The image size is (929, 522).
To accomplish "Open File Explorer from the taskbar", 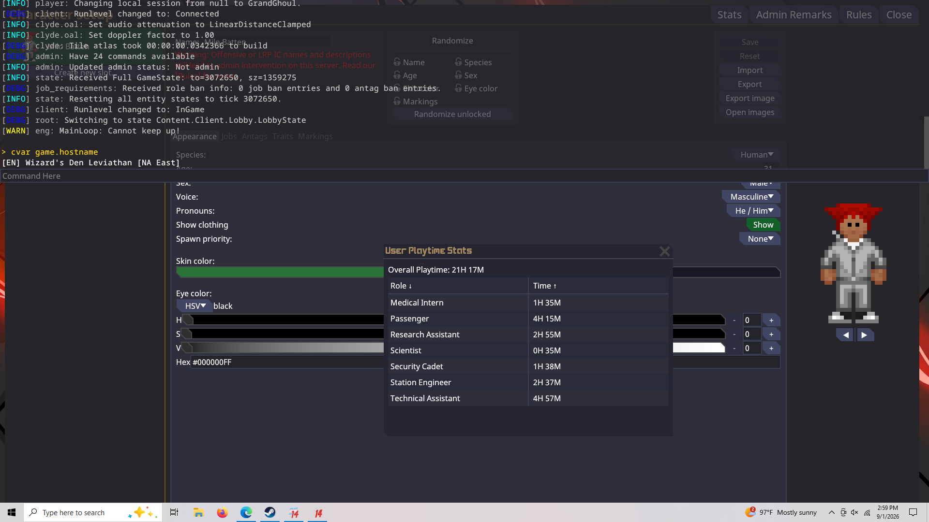I will tap(198, 512).
